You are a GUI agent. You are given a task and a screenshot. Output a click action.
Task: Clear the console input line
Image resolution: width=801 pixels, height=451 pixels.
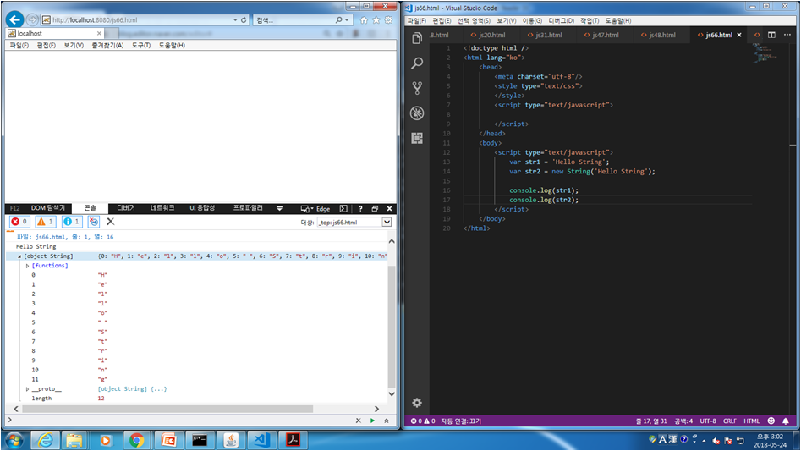(358, 421)
